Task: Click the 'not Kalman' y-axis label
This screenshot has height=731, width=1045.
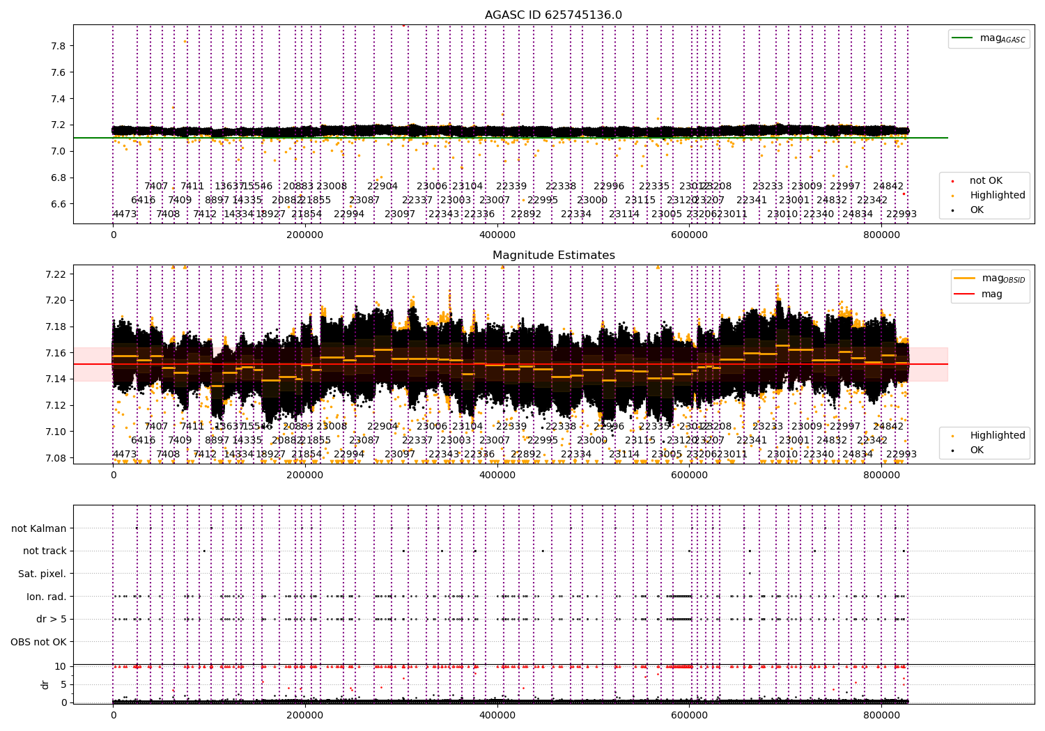Action: [x=39, y=528]
